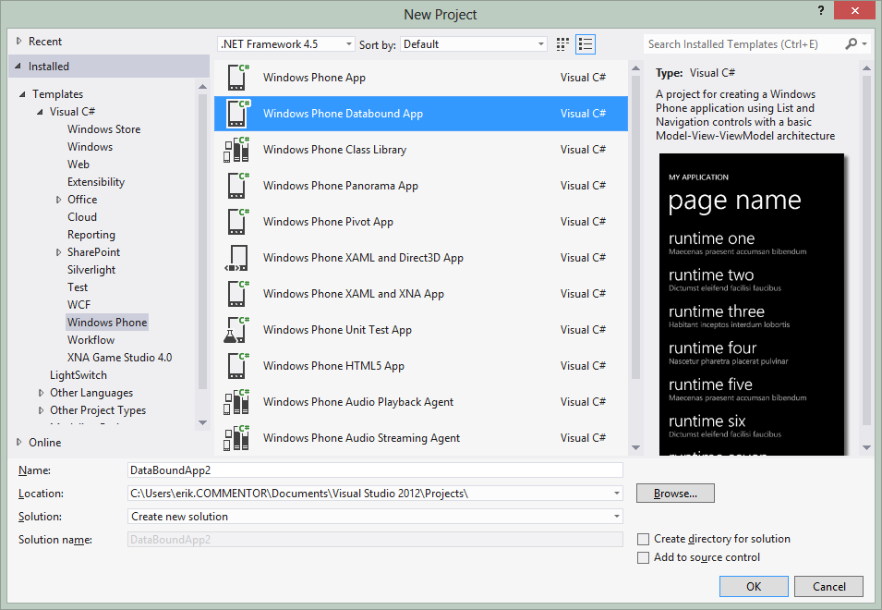Click the XAML and Direct3D App icon
The width and height of the screenshot is (882, 610).
(x=237, y=258)
